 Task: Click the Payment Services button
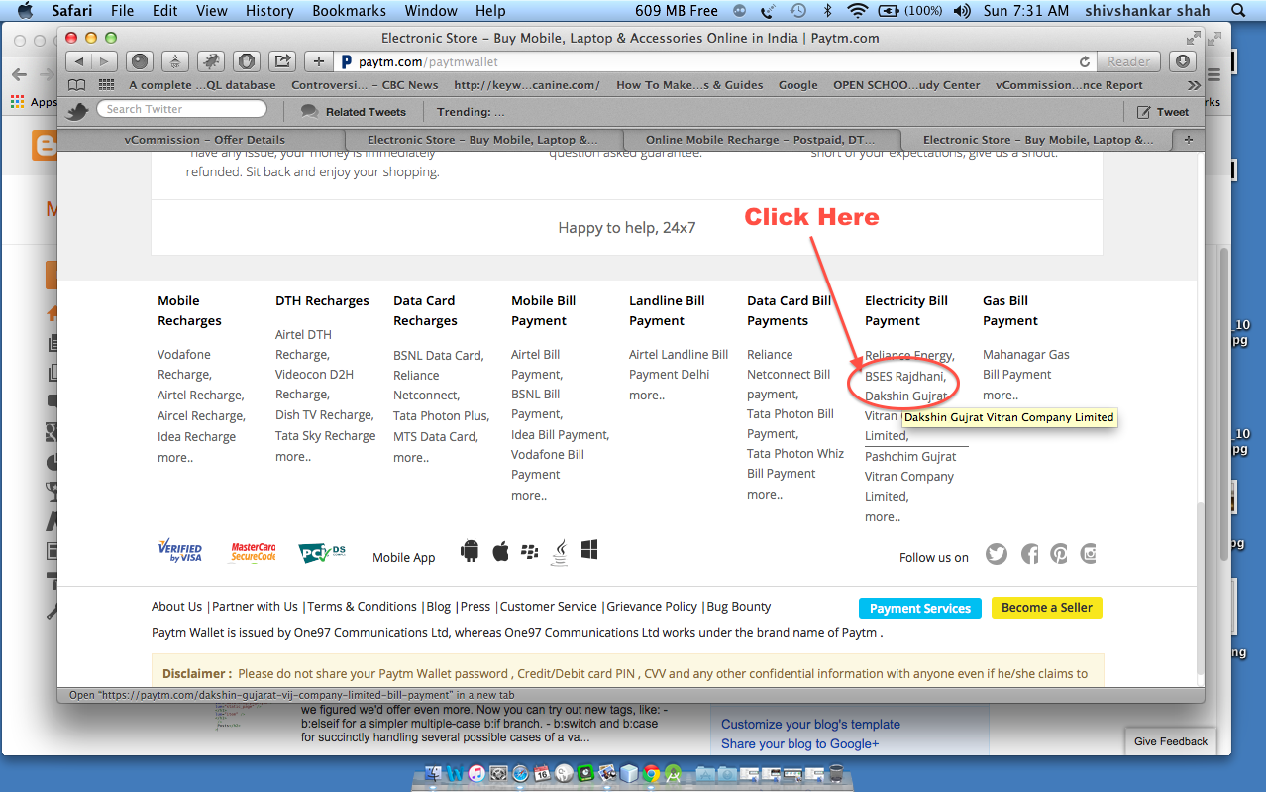click(x=920, y=609)
